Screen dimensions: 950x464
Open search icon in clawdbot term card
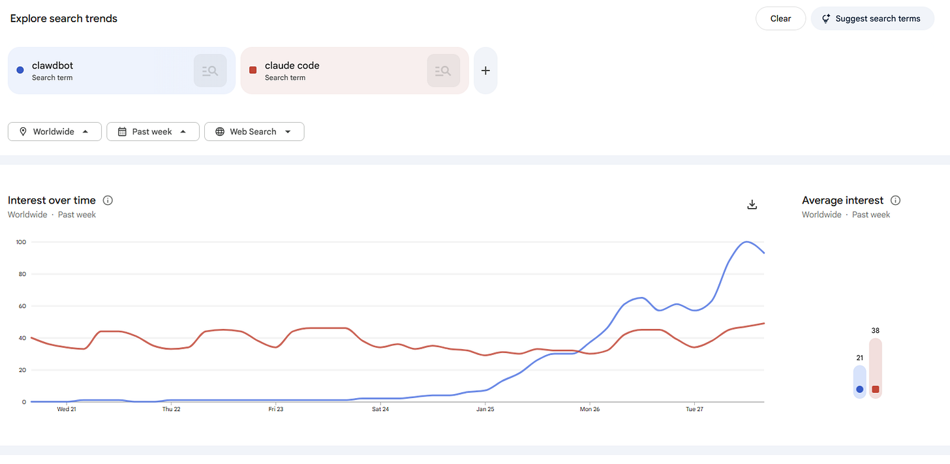(x=210, y=70)
